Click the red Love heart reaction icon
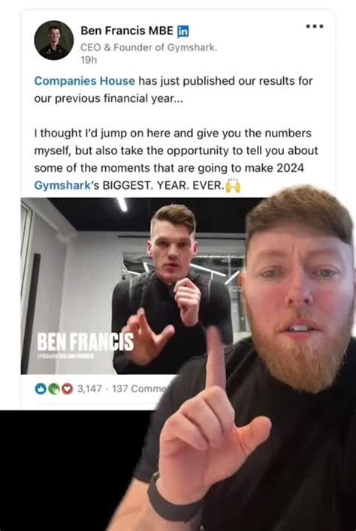This screenshot has width=356, height=531. 67,388
